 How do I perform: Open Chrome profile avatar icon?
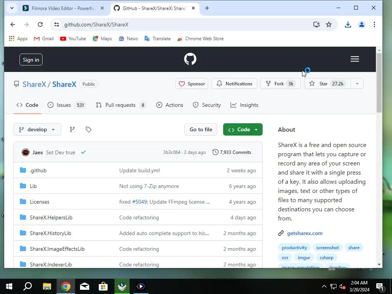361,24
